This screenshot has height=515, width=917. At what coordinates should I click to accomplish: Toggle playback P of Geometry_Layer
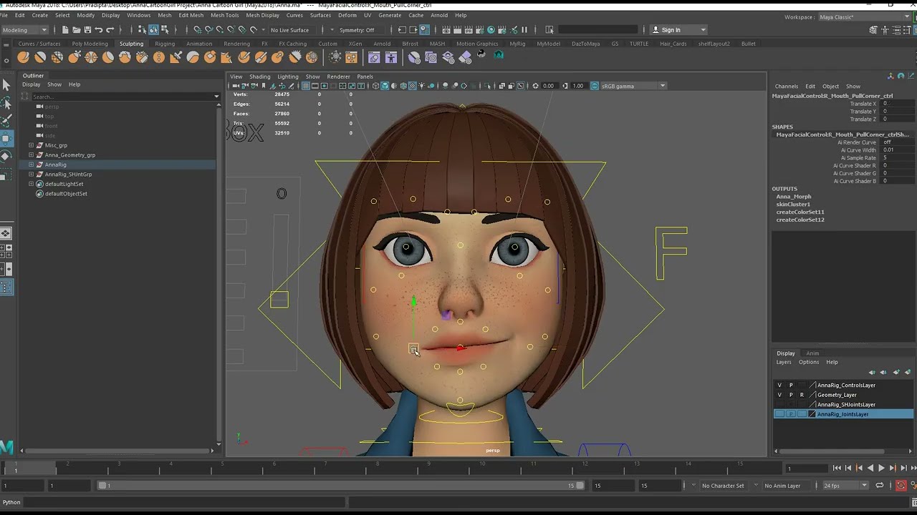(791, 395)
